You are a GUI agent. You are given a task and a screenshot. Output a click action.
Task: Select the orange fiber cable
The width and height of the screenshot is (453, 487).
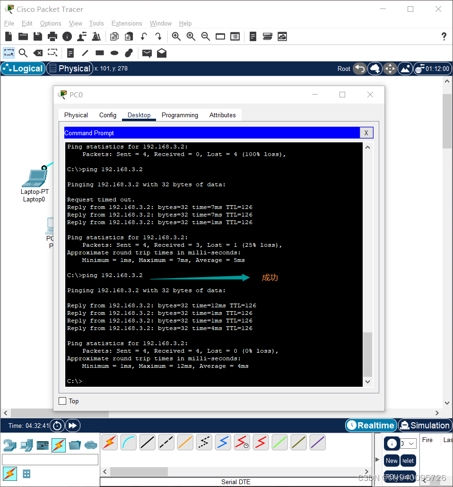tap(185, 442)
